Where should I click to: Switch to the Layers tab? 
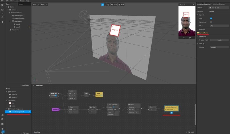(21, 4)
